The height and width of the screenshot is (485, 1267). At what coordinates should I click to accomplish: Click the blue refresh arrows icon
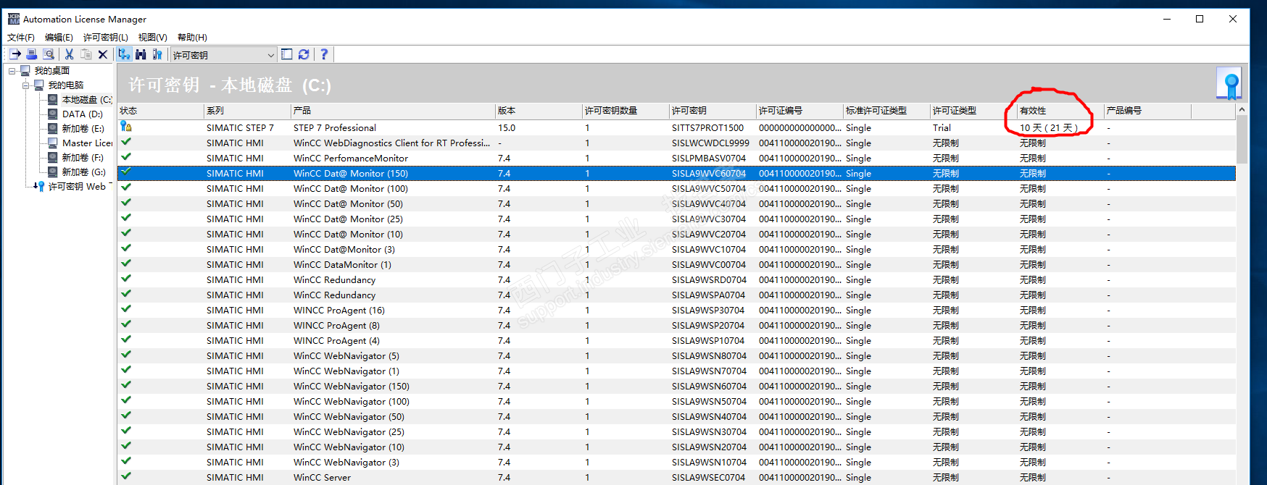(304, 54)
